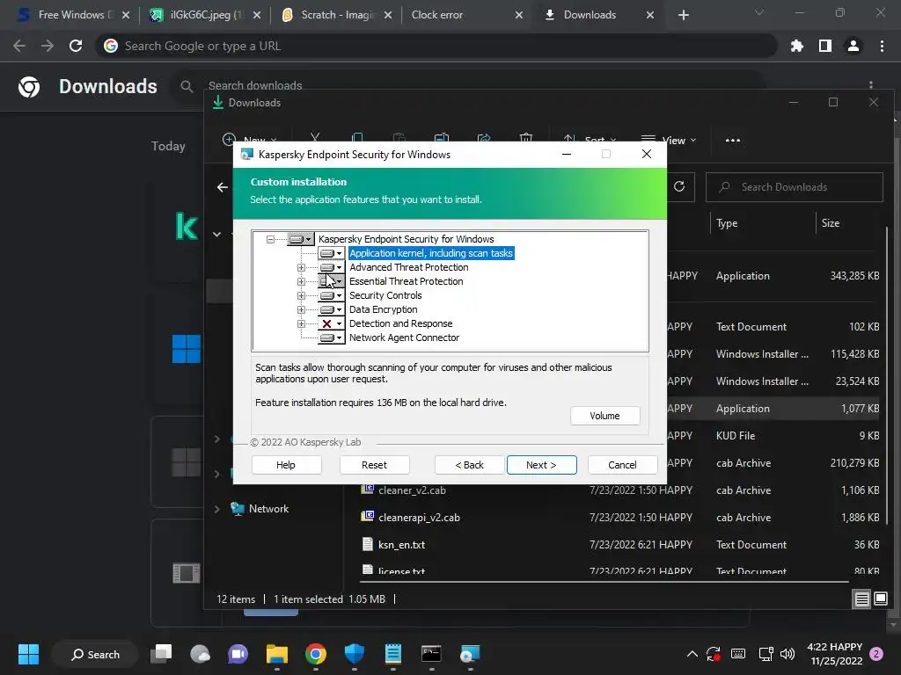Click the Volume button
The height and width of the screenshot is (675, 901).
tap(604, 416)
